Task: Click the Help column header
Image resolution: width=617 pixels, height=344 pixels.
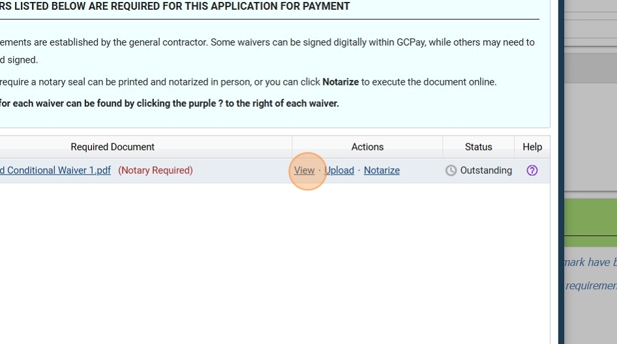Action: click(532, 147)
